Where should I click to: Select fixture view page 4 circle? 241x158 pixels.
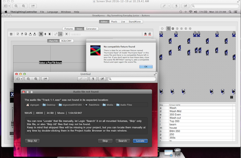[182, 29]
